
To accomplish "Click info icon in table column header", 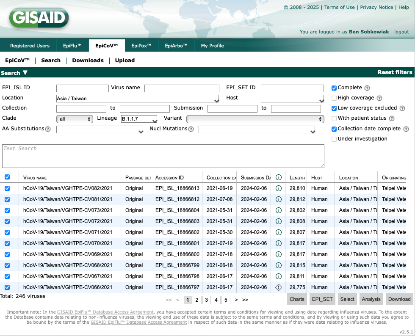I will (278, 178).
